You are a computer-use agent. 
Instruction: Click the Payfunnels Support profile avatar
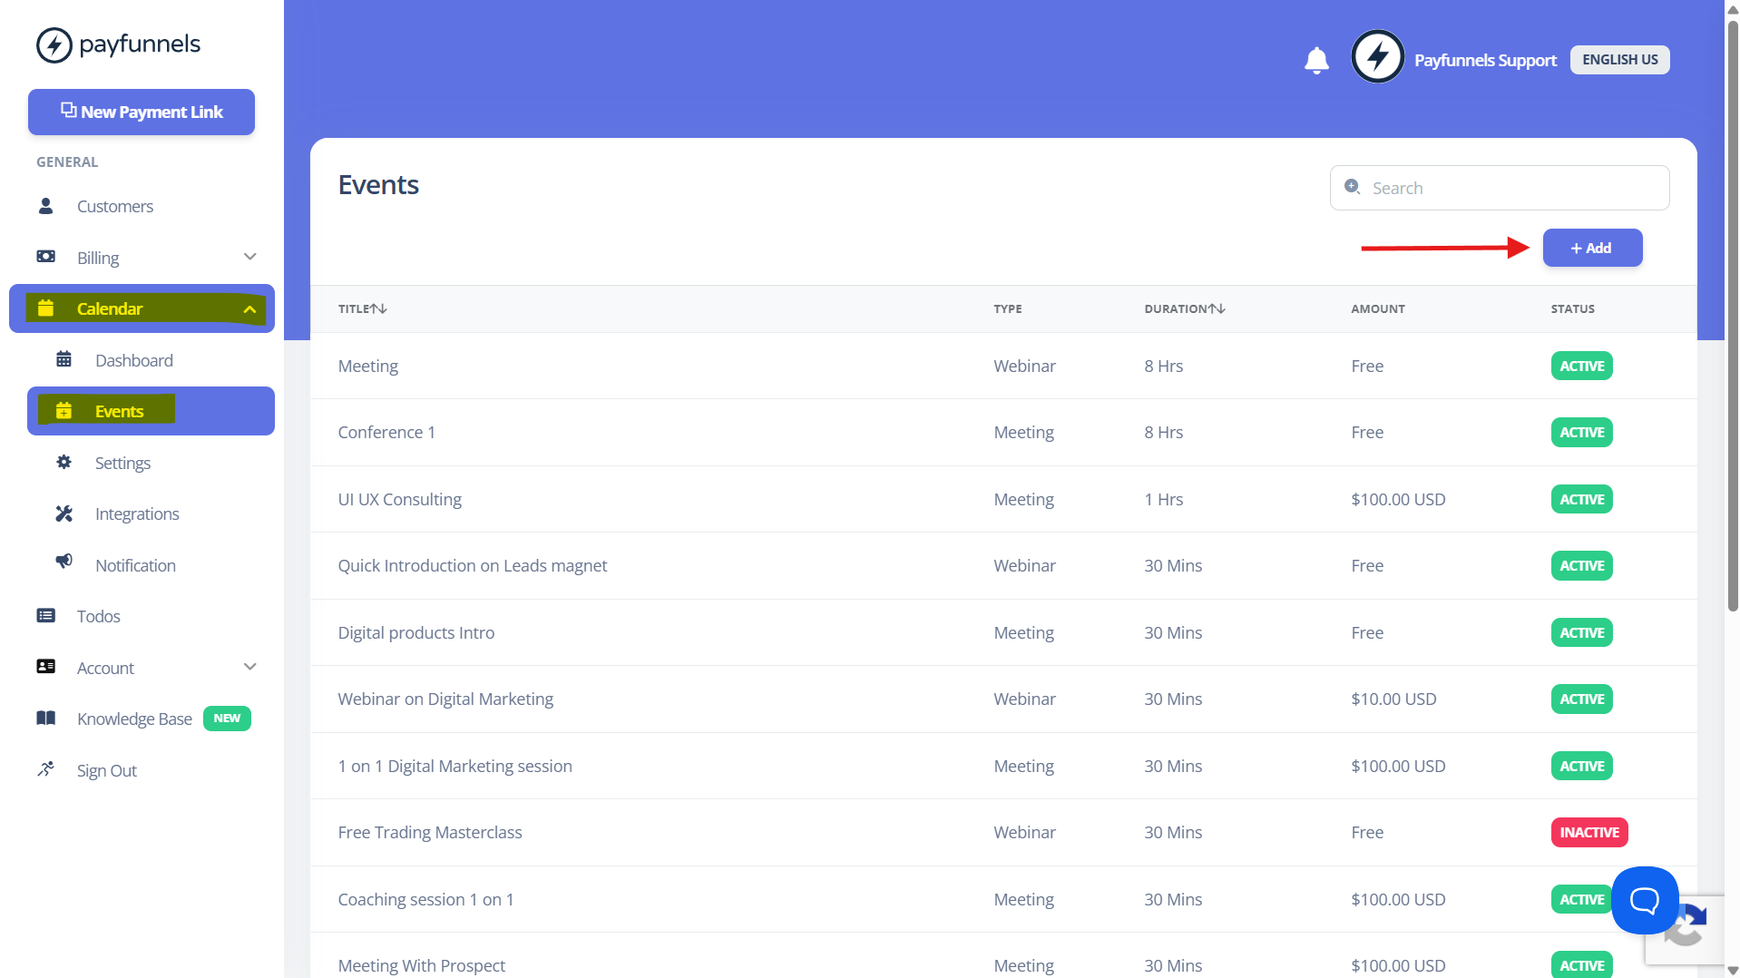(x=1377, y=56)
